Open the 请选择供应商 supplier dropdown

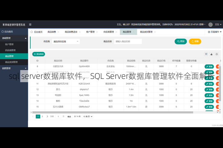66,41
